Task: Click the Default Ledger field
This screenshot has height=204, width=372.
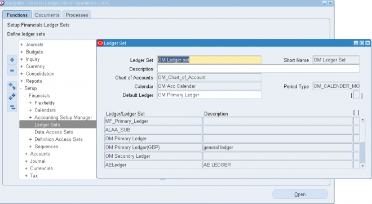Action: pyautogui.click(x=209, y=95)
